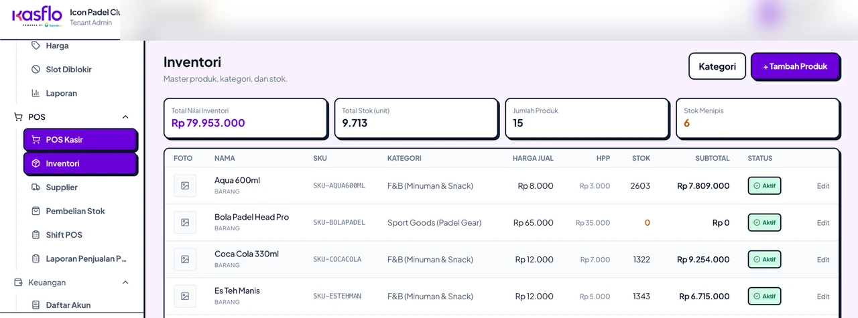Open the POS Kasir menu item
The image size is (858, 318).
(x=80, y=139)
